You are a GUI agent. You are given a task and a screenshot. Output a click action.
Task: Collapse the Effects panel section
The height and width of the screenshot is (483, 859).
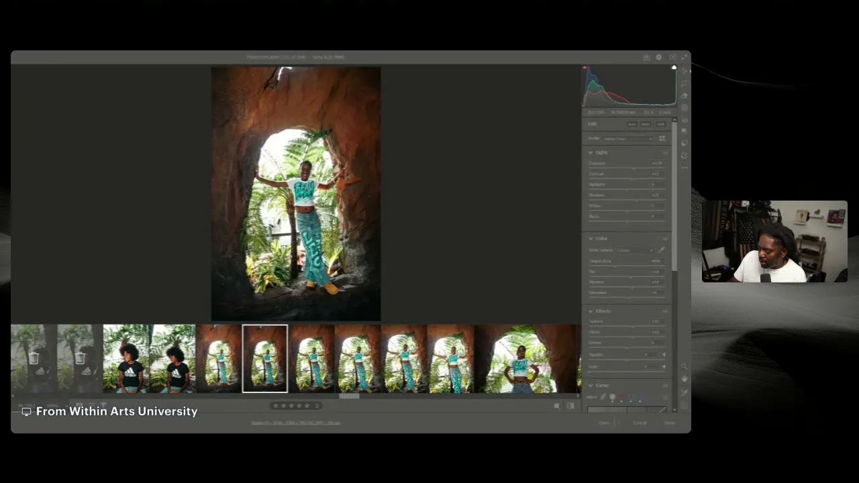(591, 311)
